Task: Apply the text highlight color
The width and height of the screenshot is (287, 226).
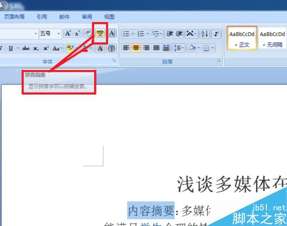Action: click(x=70, y=48)
